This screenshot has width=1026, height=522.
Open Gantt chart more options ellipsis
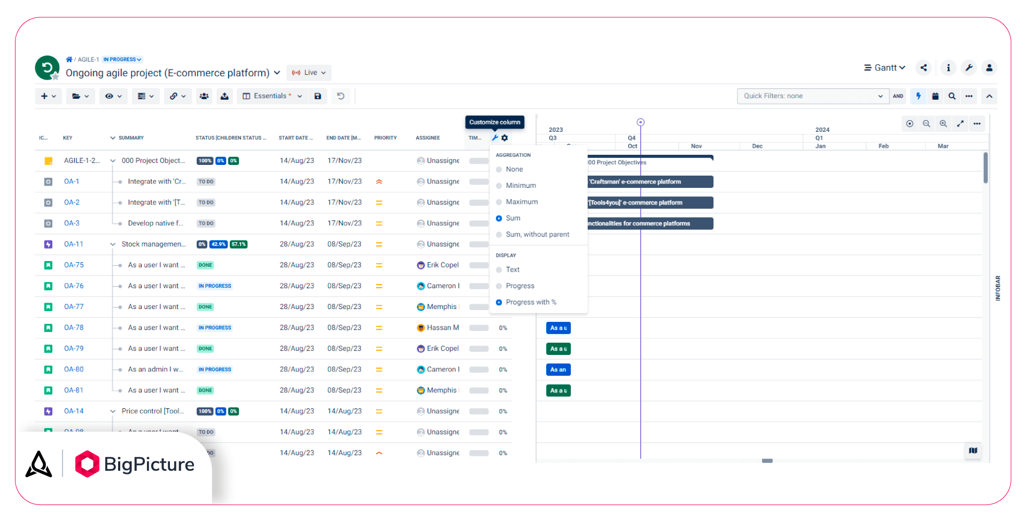pyautogui.click(x=977, y=124)
